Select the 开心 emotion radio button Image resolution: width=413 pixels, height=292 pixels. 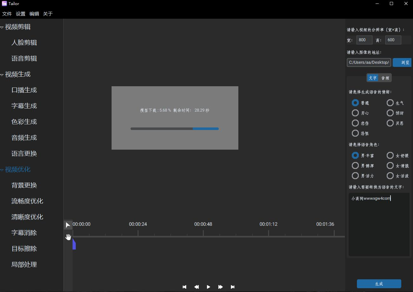click(355, 113)
